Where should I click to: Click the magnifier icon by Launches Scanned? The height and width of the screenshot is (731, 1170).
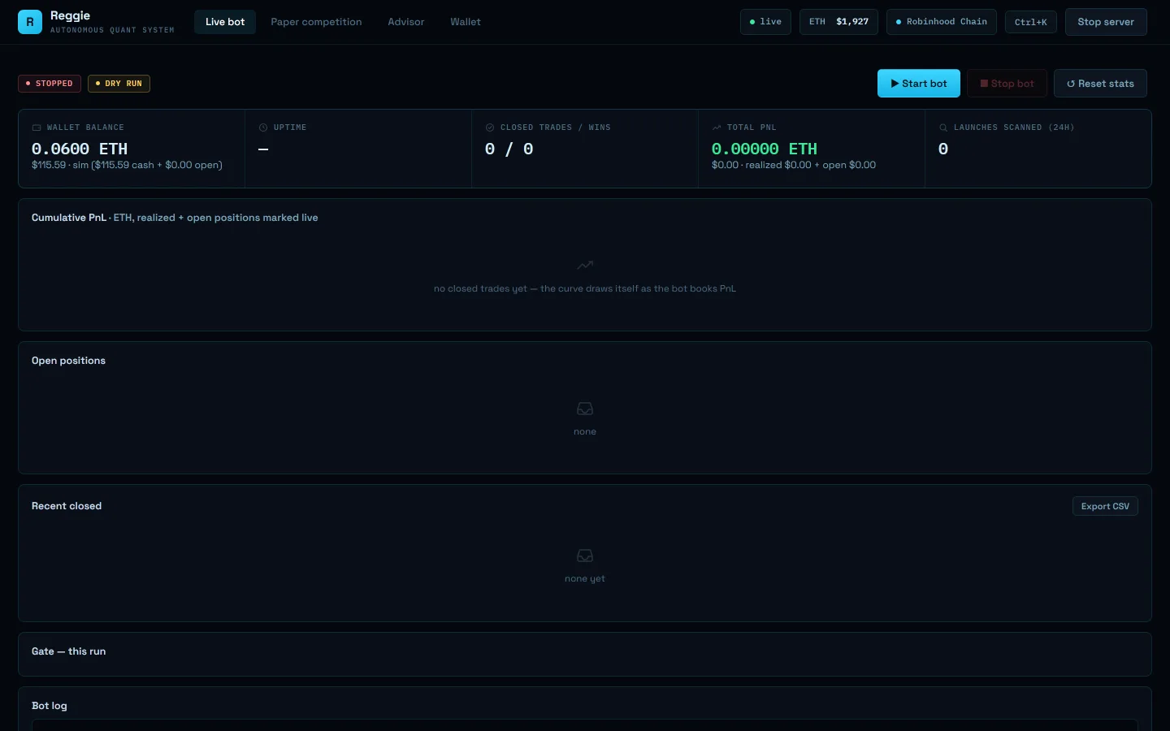(x=943, y=128)
